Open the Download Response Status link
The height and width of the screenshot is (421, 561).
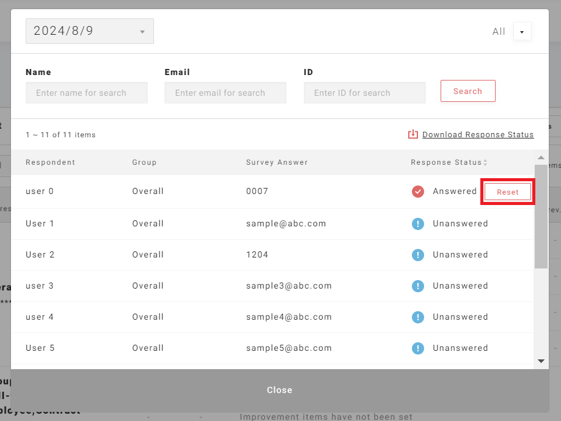point(478,135)
